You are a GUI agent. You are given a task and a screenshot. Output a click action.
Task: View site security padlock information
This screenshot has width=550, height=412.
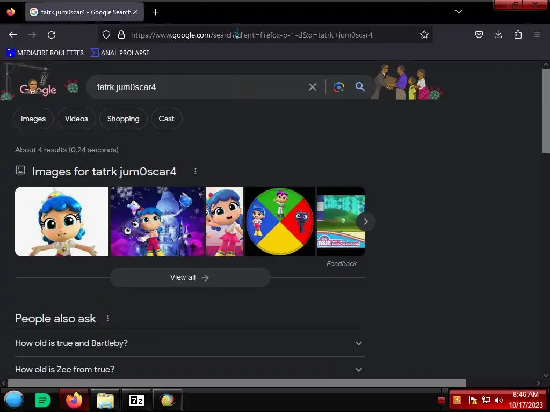[x=121, y=34]
